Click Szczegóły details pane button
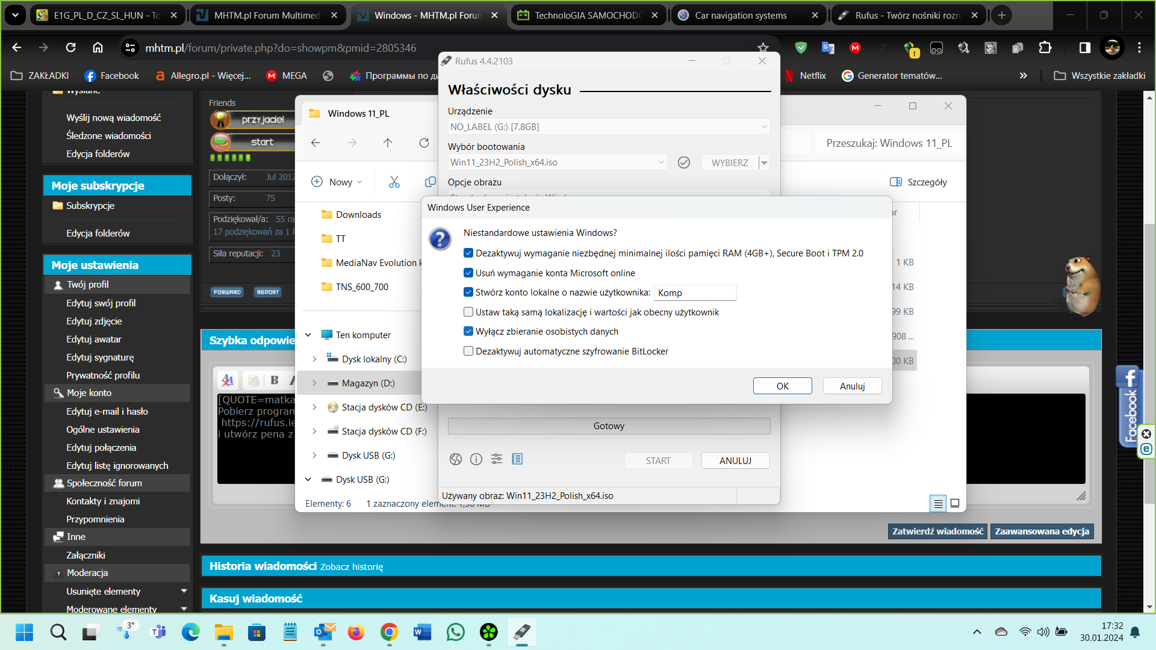The height and width of the screenshot is (650, 1156). click(918, 182)
